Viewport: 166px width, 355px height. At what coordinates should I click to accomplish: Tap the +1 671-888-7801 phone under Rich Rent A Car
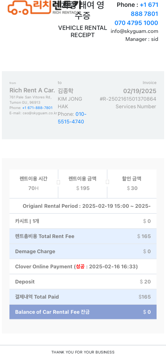(37, 108)
